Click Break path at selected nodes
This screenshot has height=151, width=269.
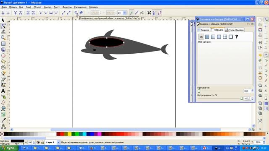click(x=21, y=13)
